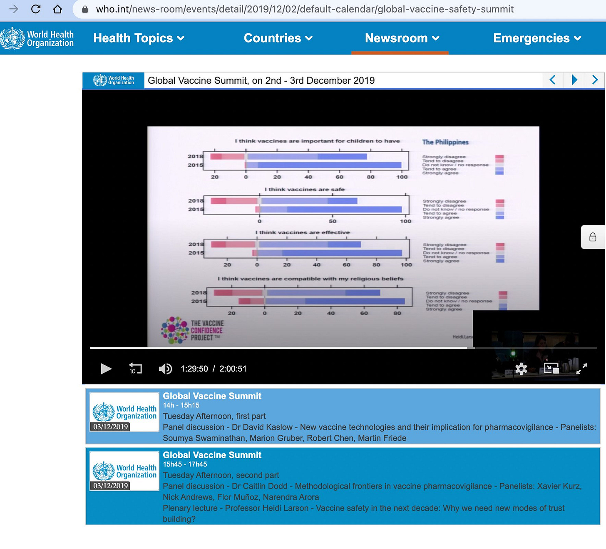Click the Tuesday Afternoon, first part text
This screenshot has height=549, width=606.
coord(214,416)
